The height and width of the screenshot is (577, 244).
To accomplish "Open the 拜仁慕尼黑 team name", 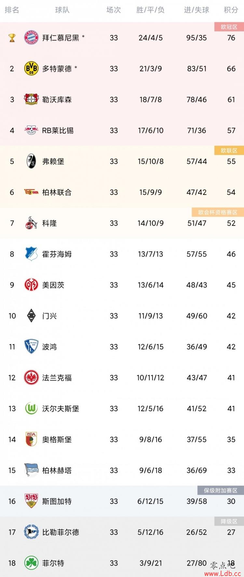I will (x=61, y=38).
